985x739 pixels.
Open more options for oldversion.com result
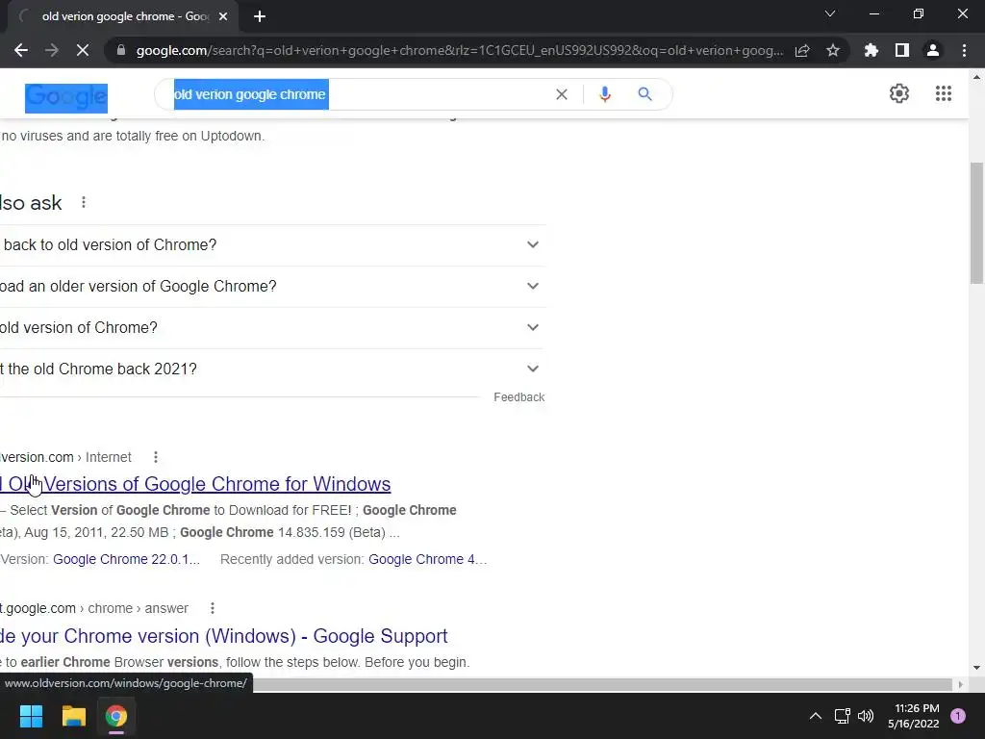156,457
